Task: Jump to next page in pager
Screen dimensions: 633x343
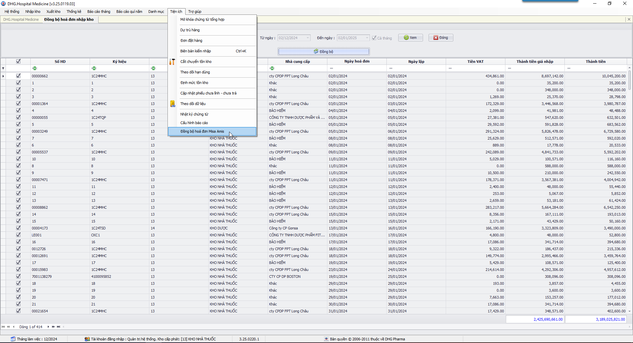Action: pyautogui.click(x=53, y=327)
